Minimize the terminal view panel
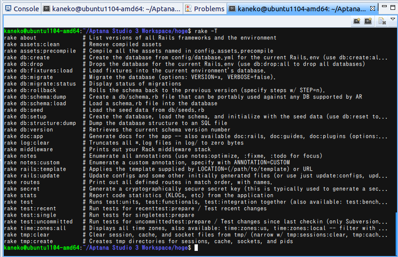Screen dimensions: 398x257 pos(384,7)
